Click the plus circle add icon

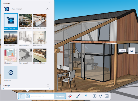coord(94,96)
